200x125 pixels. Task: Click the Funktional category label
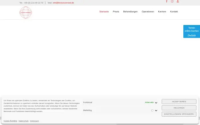tap(88, 102)
